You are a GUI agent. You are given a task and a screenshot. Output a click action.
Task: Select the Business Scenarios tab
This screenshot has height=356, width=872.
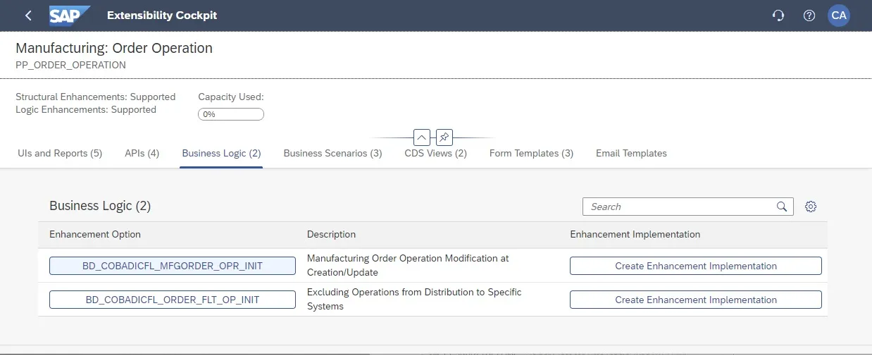332,153
